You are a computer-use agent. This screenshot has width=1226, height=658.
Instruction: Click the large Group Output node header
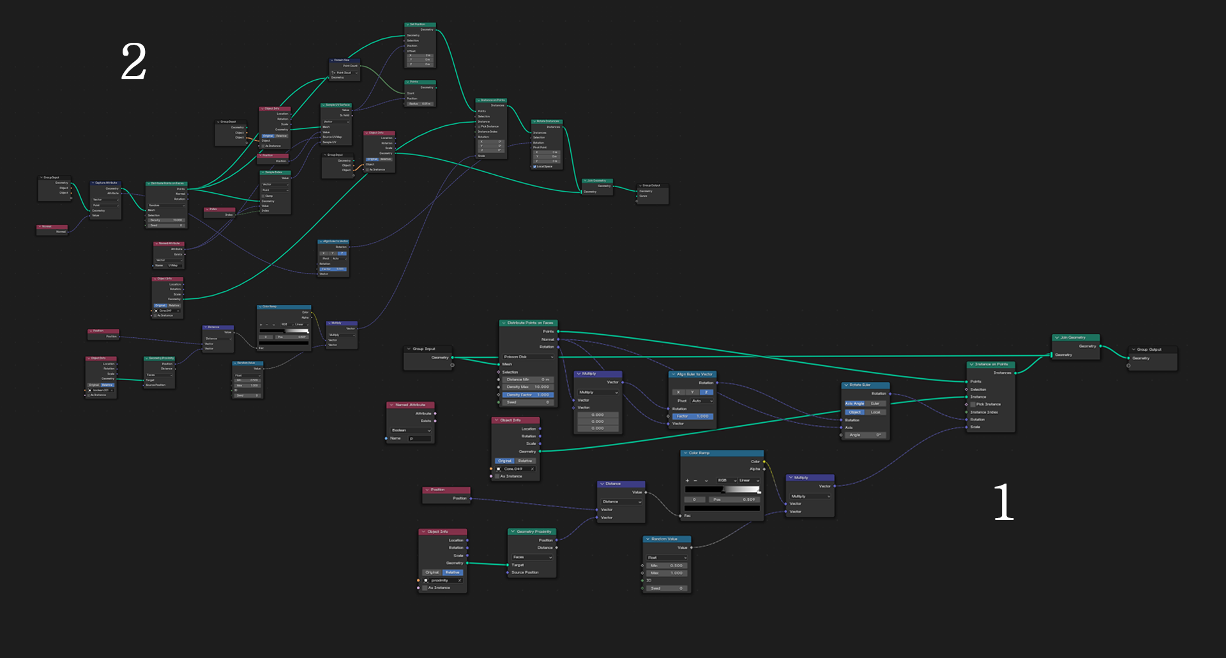pos(1154,349)
